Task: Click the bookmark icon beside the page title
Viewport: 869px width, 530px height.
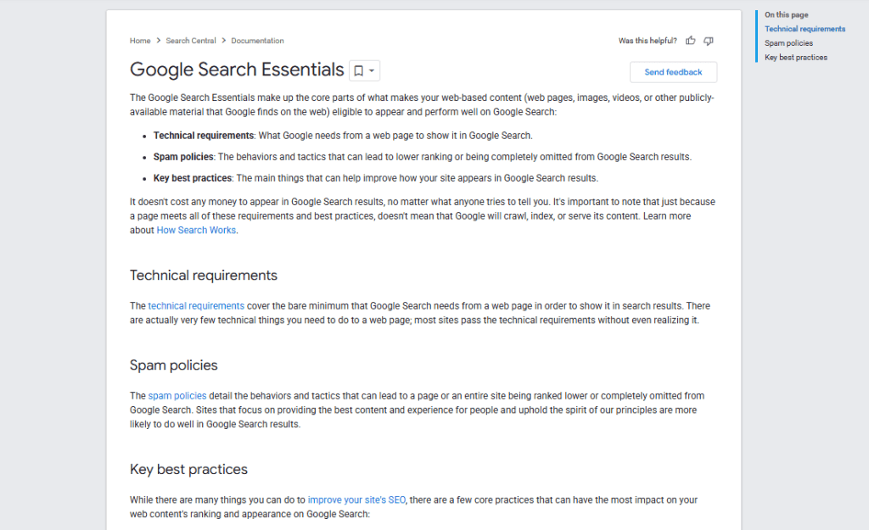Action: [359, 70]
